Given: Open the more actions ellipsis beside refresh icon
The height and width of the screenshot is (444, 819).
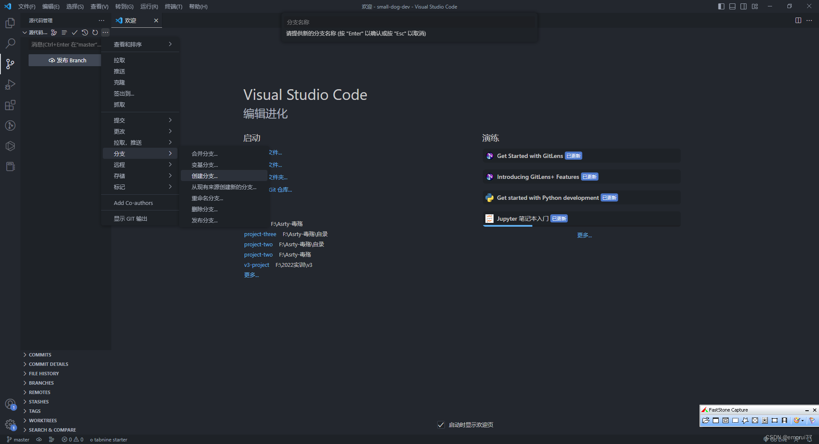Looking at the screenshot, I should pos(105,32).
